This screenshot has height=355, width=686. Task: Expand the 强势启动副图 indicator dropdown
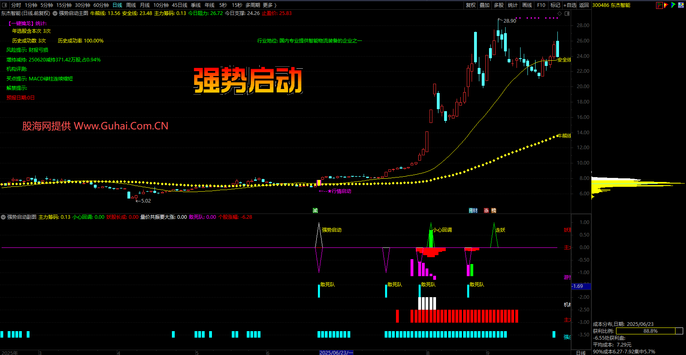(3, 217)
